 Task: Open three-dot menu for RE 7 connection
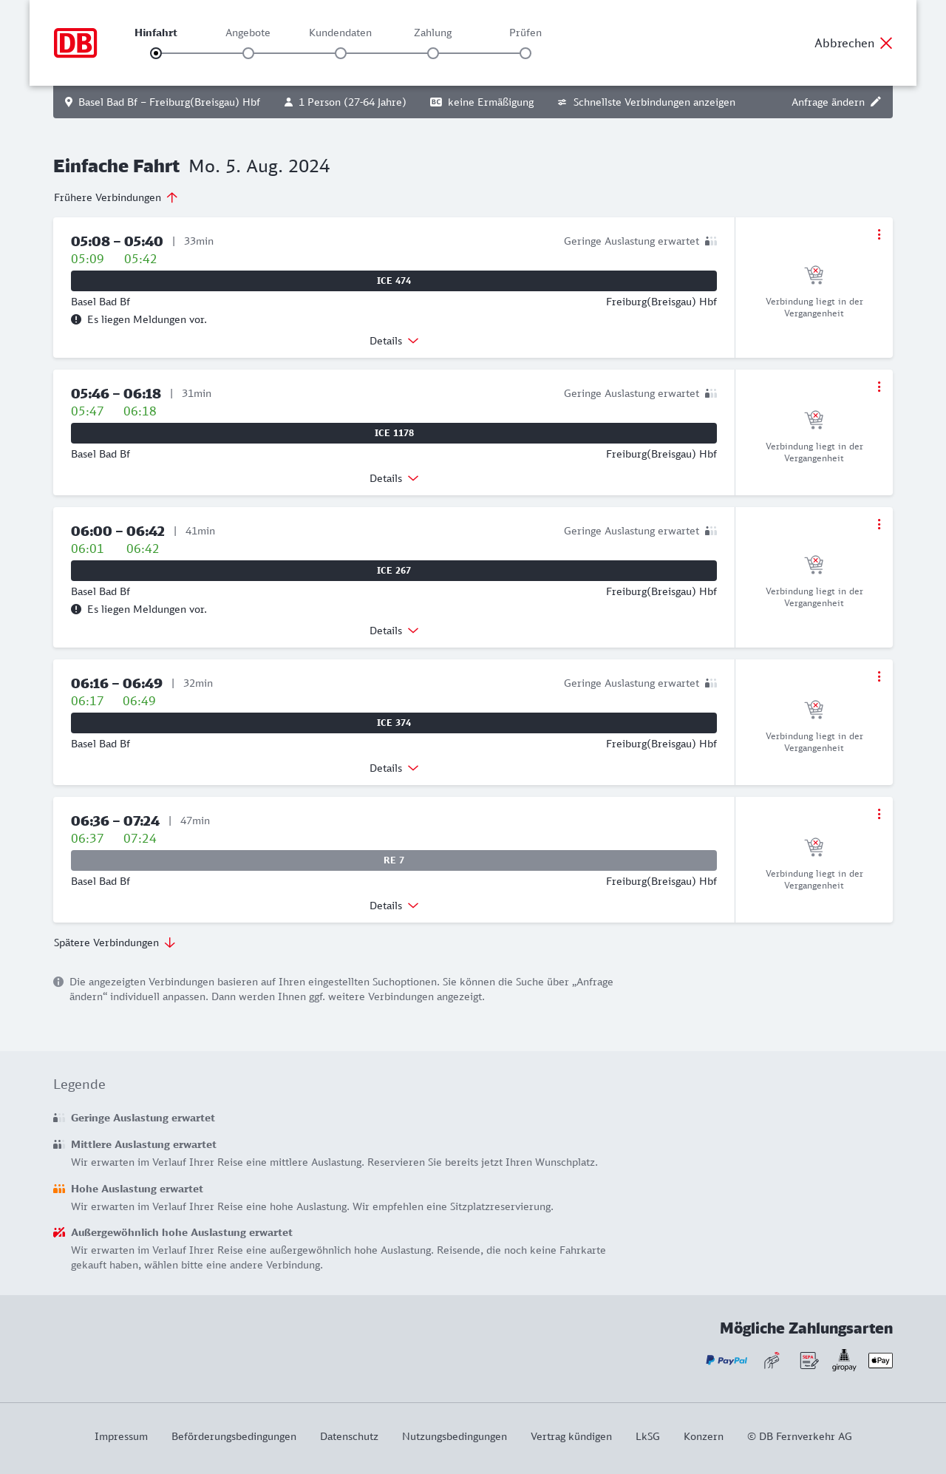point(879,814)
